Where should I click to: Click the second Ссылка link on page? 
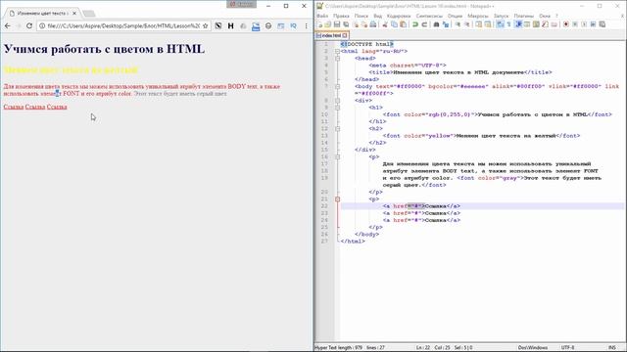[x=35, y=107]
